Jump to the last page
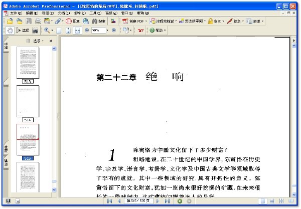301x209 pixels. click(x=168, y=201)
